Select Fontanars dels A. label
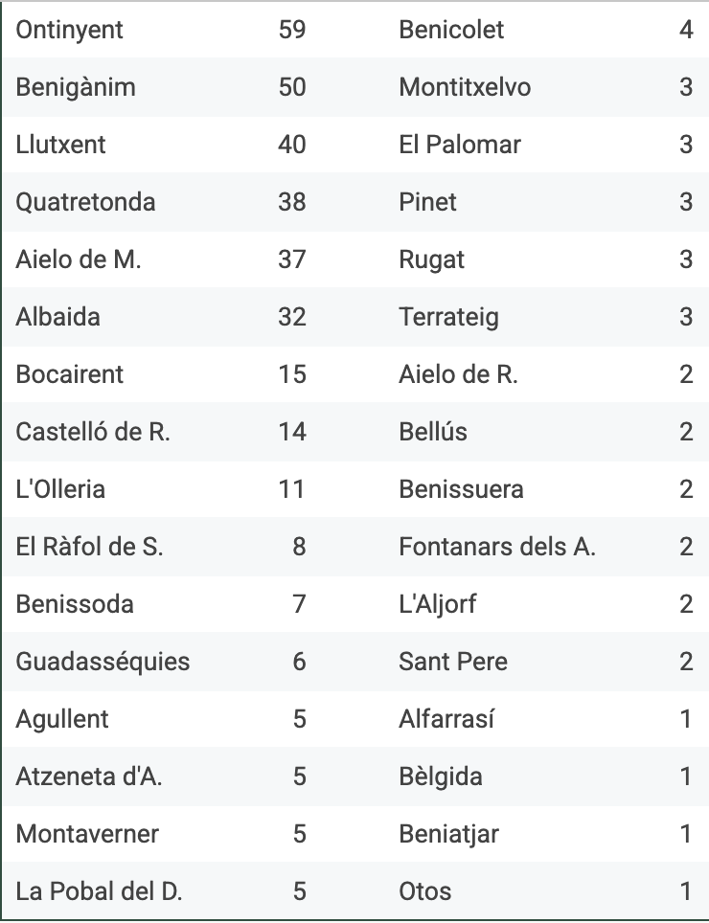Viewport: 709px width, 923px height. tap(497, 547)
